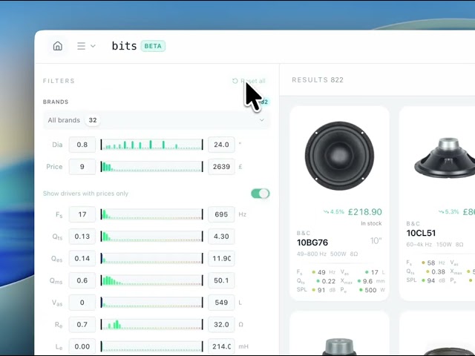Click the Dia maximum field 24.0
This screenshot has height=356, width=475.
[x=221, y=145]
